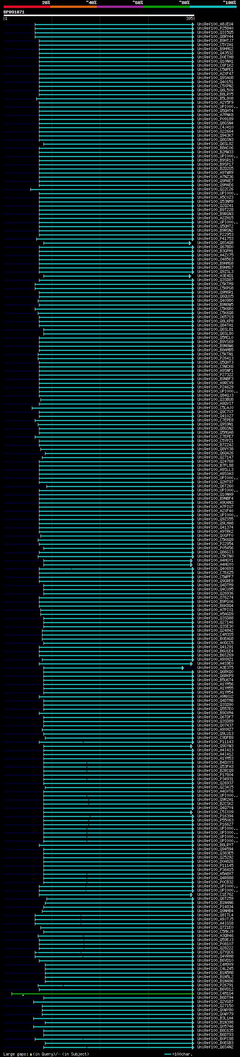Image resolution: width=240 pixels, height=1057 pixels.
Task: Select hit label UniRef100_A9XHZ1
Action: coord(215,660)
